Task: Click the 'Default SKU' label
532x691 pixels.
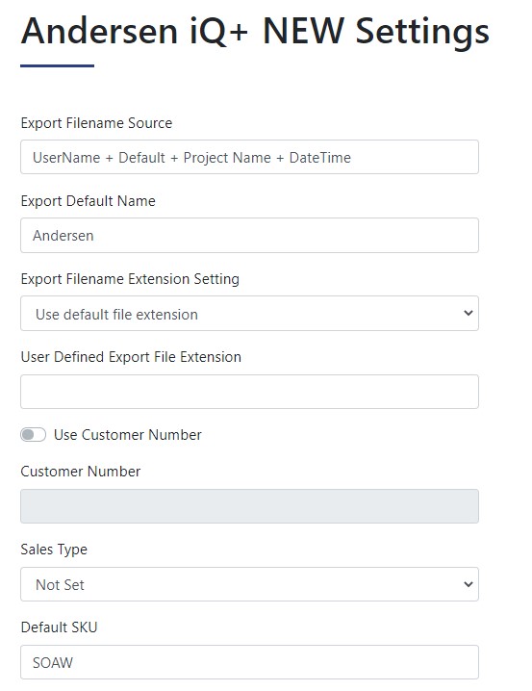Action: pyautogui.click(x=59, y=627)
